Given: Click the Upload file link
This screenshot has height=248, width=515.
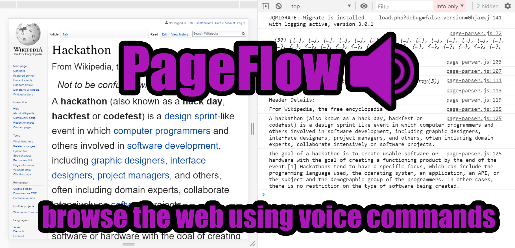Looking at the screenshot, I should coord(20,151).
